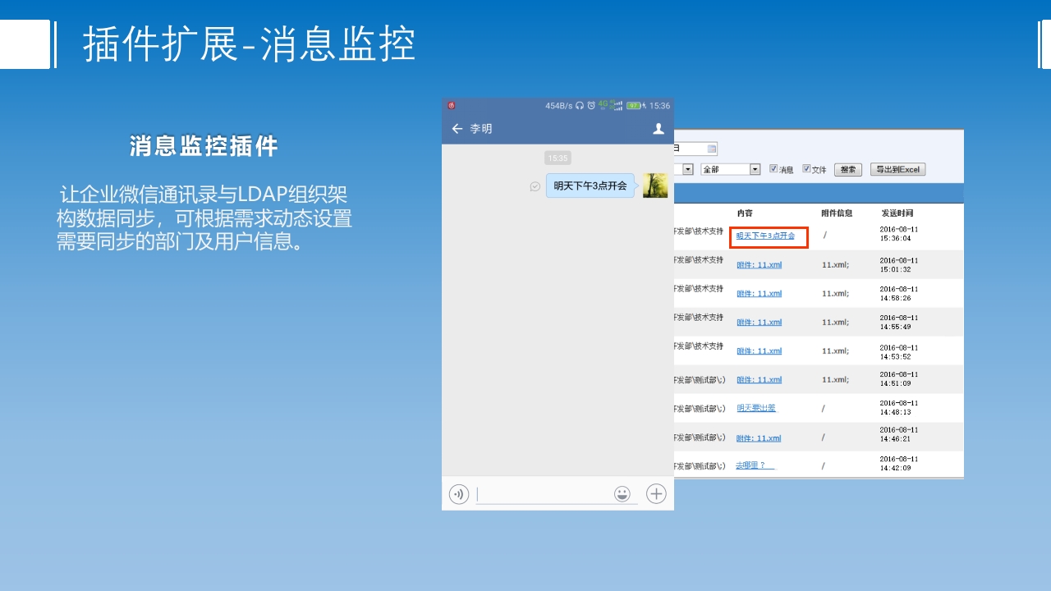Click the 导出到Excel button
This screenshot has width=1051, height=591.
(898, 169)
